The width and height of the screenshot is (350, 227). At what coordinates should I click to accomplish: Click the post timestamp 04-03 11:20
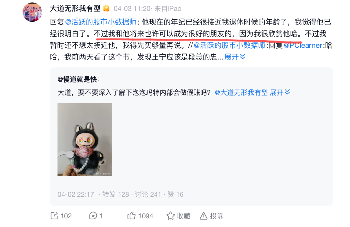point(132,9)
